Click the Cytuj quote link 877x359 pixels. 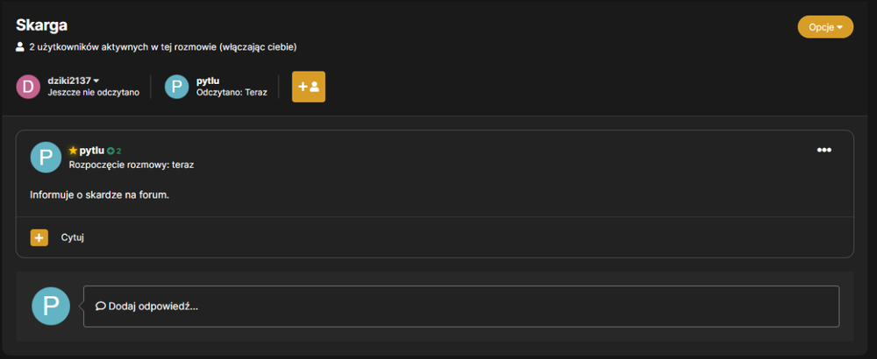point(73,237)
